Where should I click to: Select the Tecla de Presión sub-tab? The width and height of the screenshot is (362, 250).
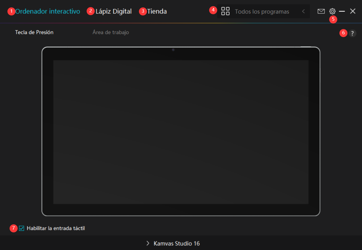[34, 32]
